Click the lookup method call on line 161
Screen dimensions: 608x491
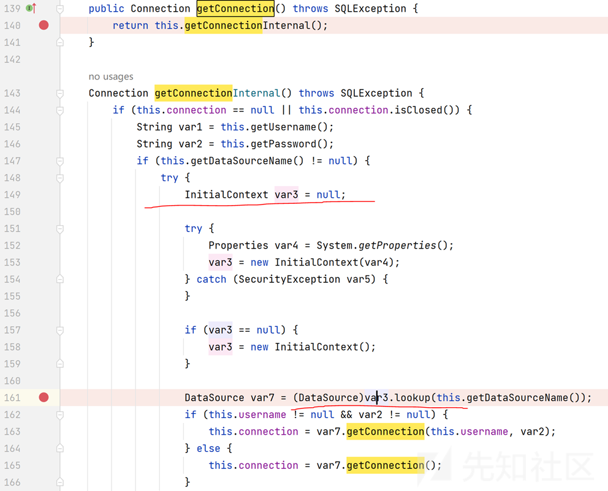tap(412, 397)
